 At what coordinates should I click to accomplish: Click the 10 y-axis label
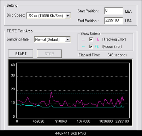pyautogui.click(x=13, y=103)
